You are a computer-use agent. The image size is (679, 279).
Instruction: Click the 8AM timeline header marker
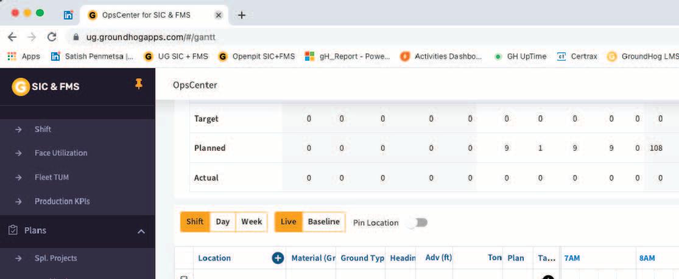pos(647,258)
